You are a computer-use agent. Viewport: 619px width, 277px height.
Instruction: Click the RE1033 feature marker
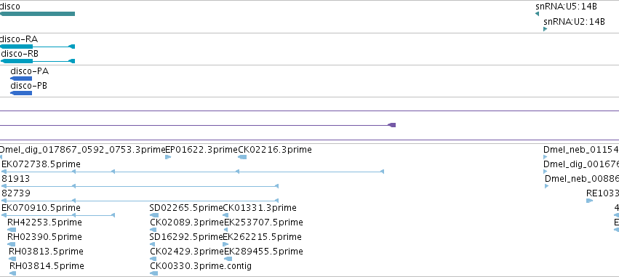coord(589,201)
